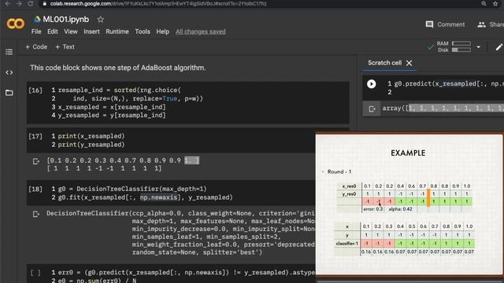The height and width of the screenshot is (283, 504).
Task: Rename notebook title ML001.ipynb
Action: 66,19
